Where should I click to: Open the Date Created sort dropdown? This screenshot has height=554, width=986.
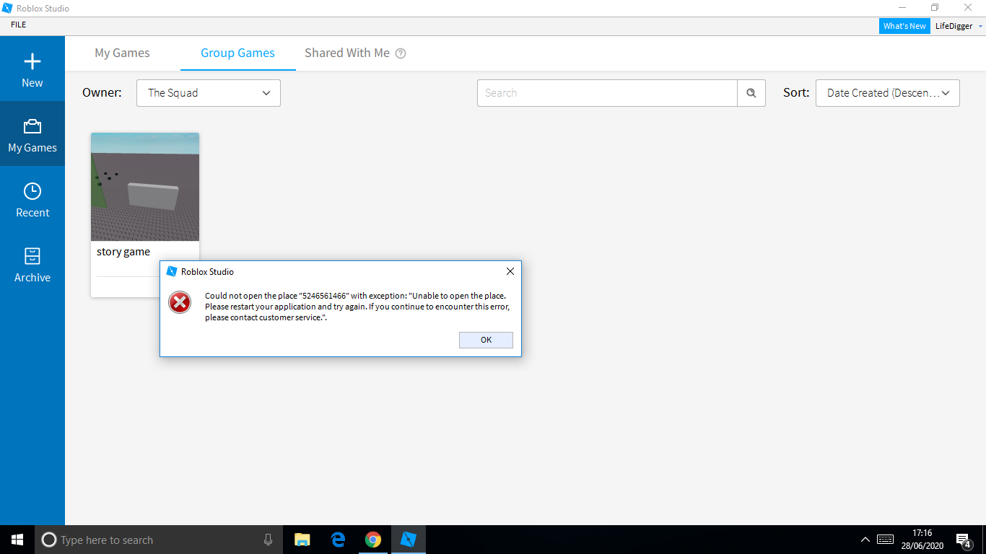pos(887,92)
